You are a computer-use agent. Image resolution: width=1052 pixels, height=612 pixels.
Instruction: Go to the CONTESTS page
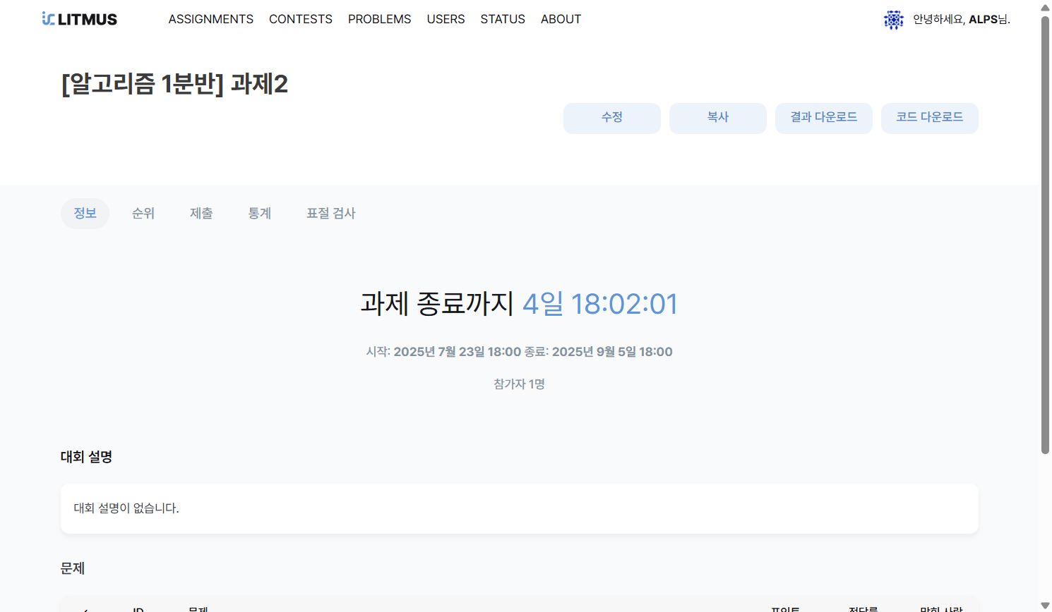(300, 19)
